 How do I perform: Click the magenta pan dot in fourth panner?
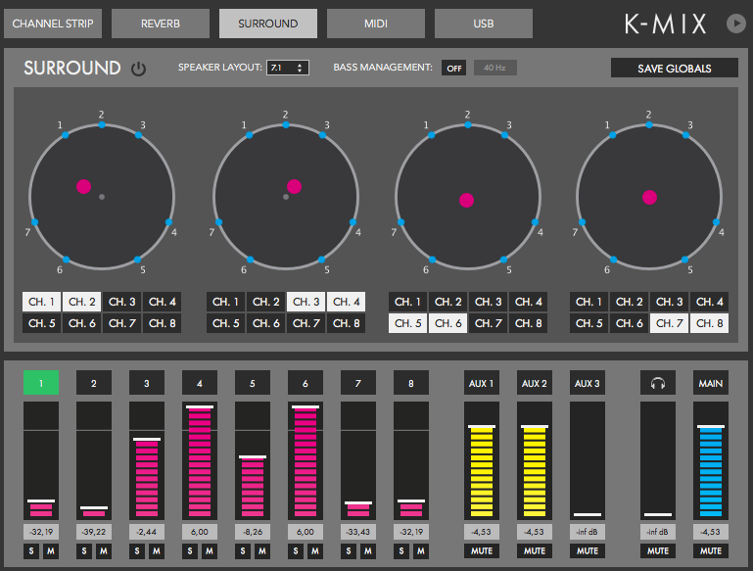point(649,198)
